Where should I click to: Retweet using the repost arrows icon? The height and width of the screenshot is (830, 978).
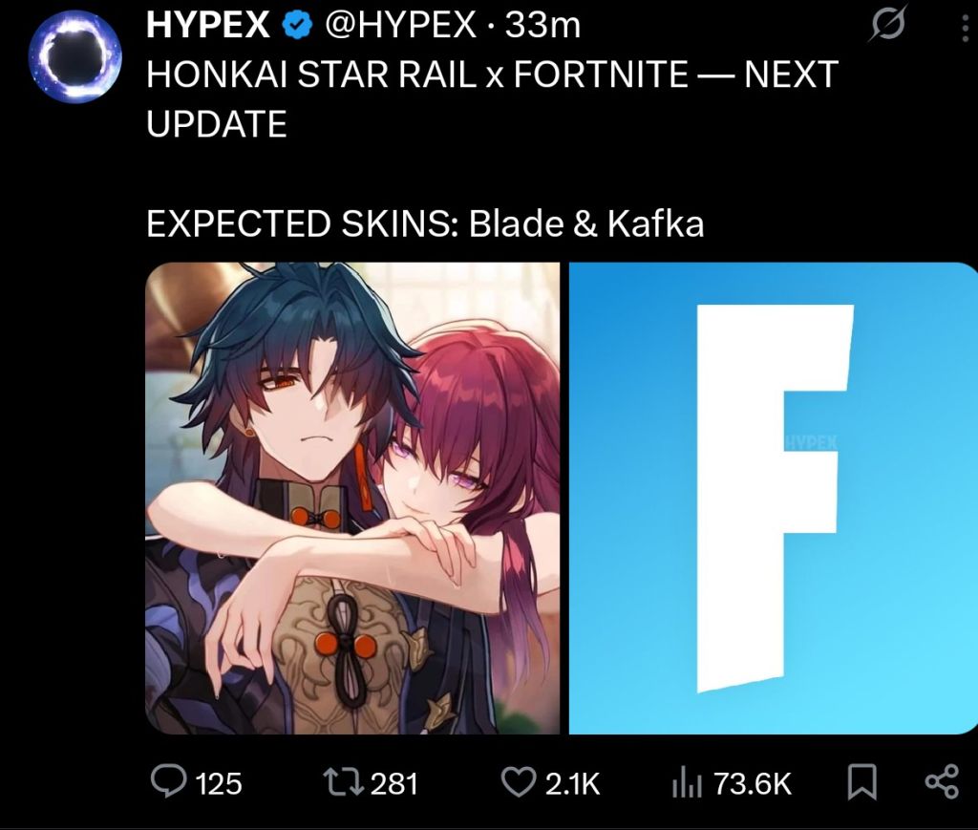click(x=344, y=782)
